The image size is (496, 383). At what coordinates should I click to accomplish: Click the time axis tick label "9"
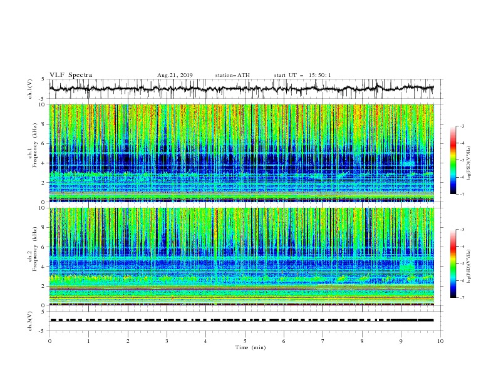[x=401, y=341]
